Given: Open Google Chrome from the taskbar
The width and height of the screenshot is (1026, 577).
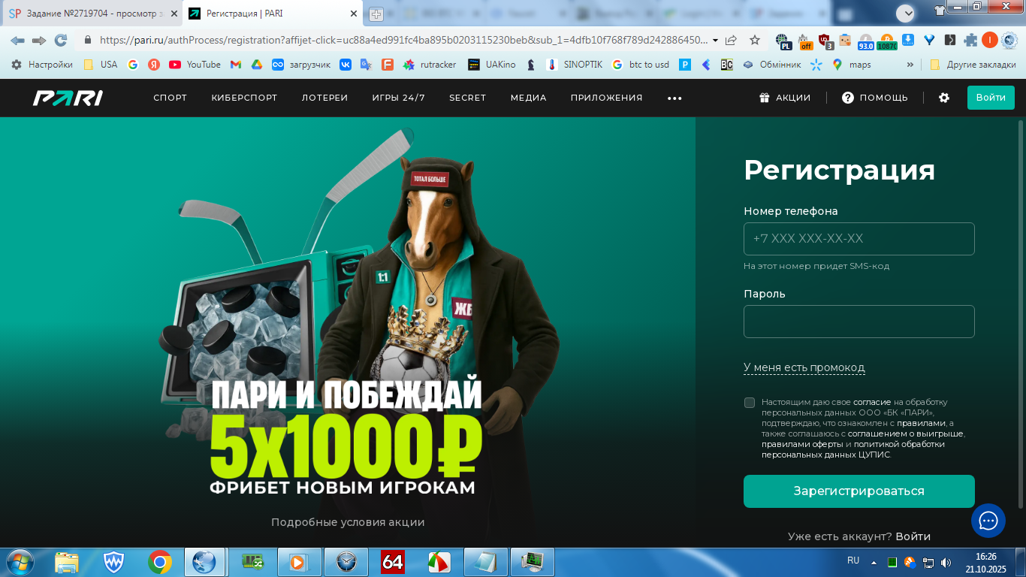Looking at the screenshot, I should (160, 562).
